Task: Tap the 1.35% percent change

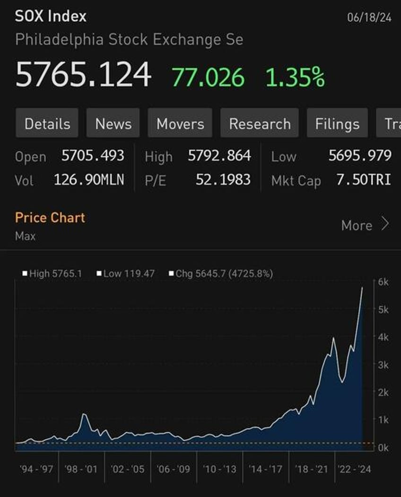Action: 295,77
